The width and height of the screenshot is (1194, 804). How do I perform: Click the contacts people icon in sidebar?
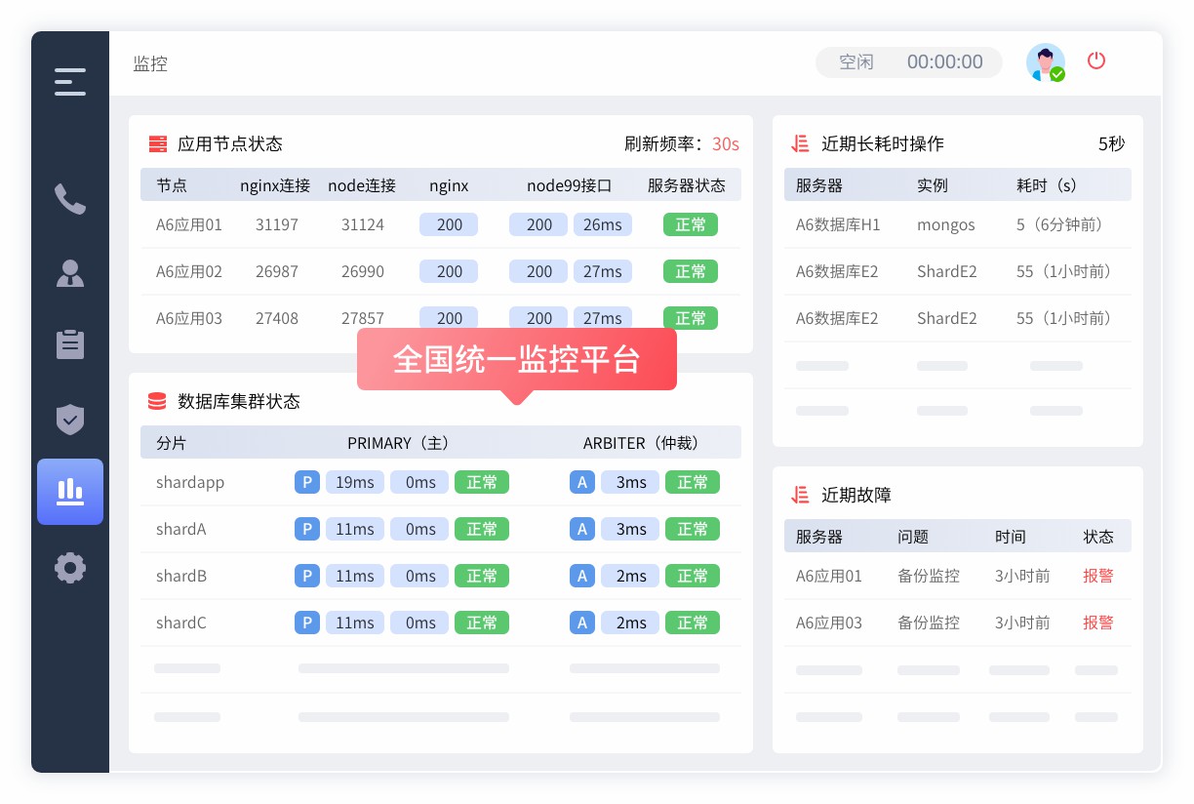tap(69, 274)
